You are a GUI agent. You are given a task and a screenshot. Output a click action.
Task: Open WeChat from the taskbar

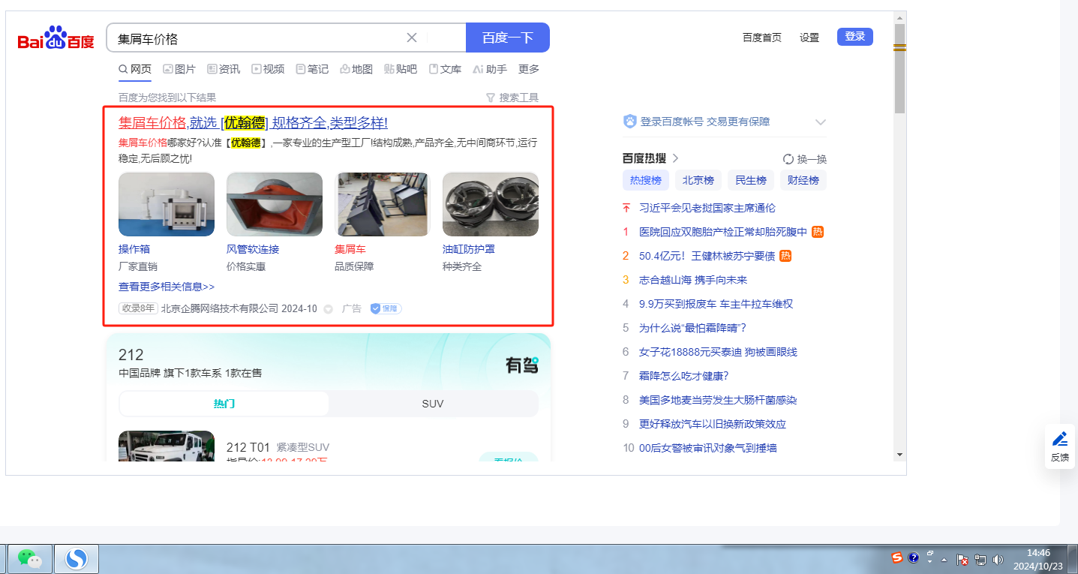tap(29, 558)
